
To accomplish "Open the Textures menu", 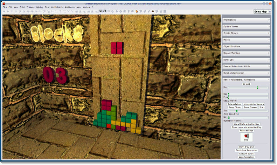I will tap(30, 7).
